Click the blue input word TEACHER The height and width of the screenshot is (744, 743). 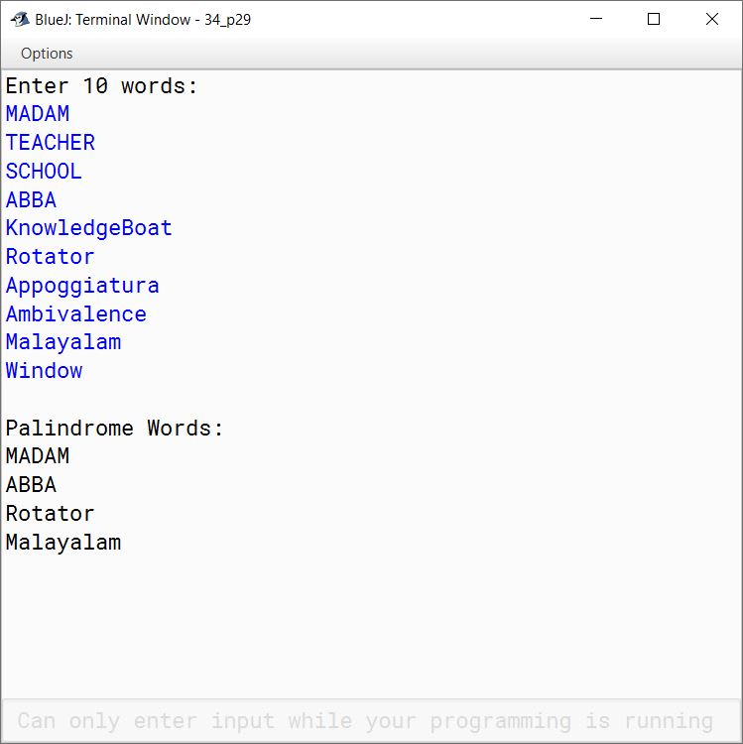click(x=51, y=142)
